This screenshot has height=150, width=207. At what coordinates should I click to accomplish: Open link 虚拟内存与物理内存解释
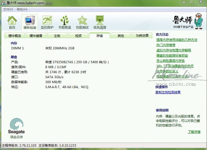pos(174,50)
